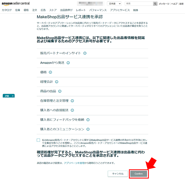Show info for 商品の出品 permission
185x179 pixels.
point(60,91)
